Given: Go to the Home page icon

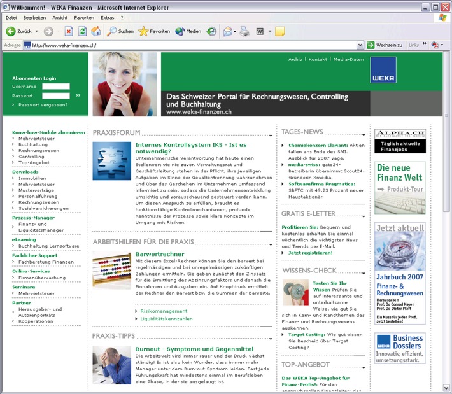Looking at the screenshot, I should [x=96, y=31].
